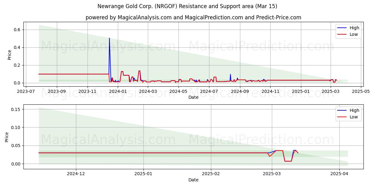
Task: Click the red dip below 0.01 in bottom chart
Action: coord(288,161)
